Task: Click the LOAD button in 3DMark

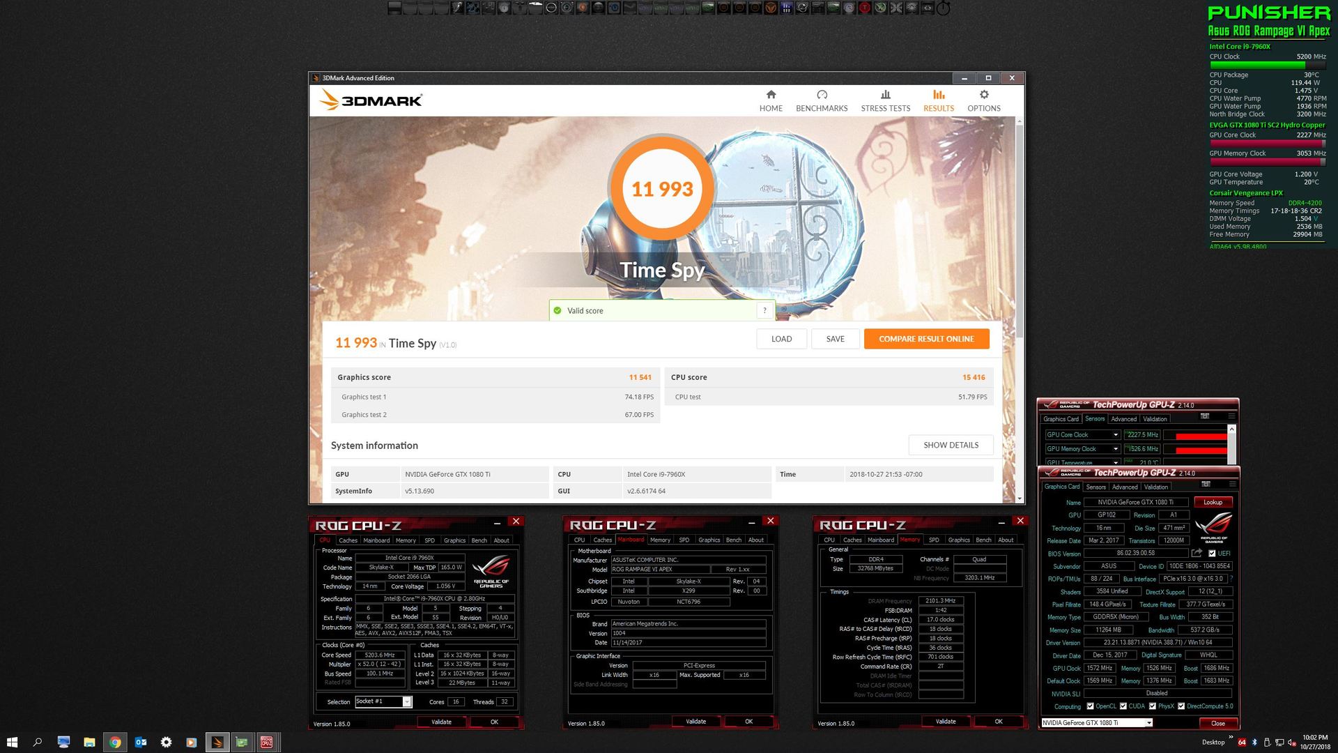Action: [x=781, y=339]
